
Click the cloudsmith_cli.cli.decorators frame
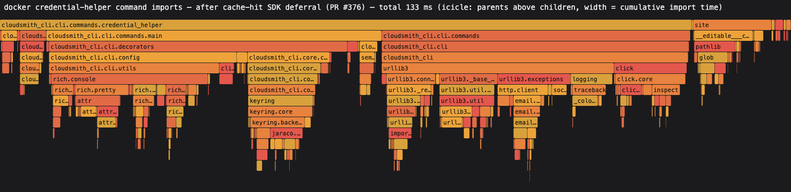198,47
